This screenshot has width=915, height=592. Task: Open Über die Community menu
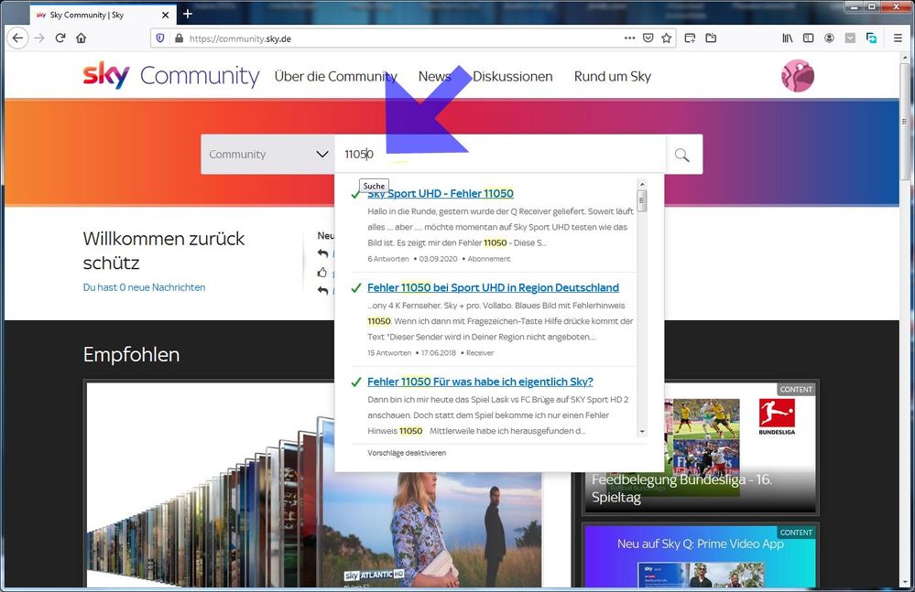[335, 77]
